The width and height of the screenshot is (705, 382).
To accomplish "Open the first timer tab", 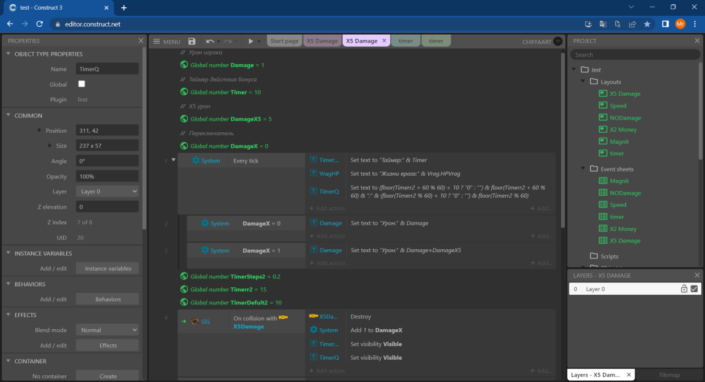I will [406, 41].
